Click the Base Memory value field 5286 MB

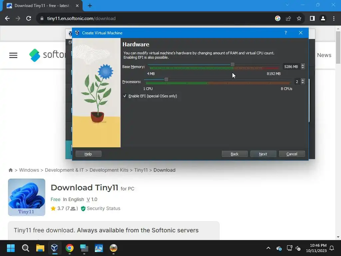pos(291,67)
